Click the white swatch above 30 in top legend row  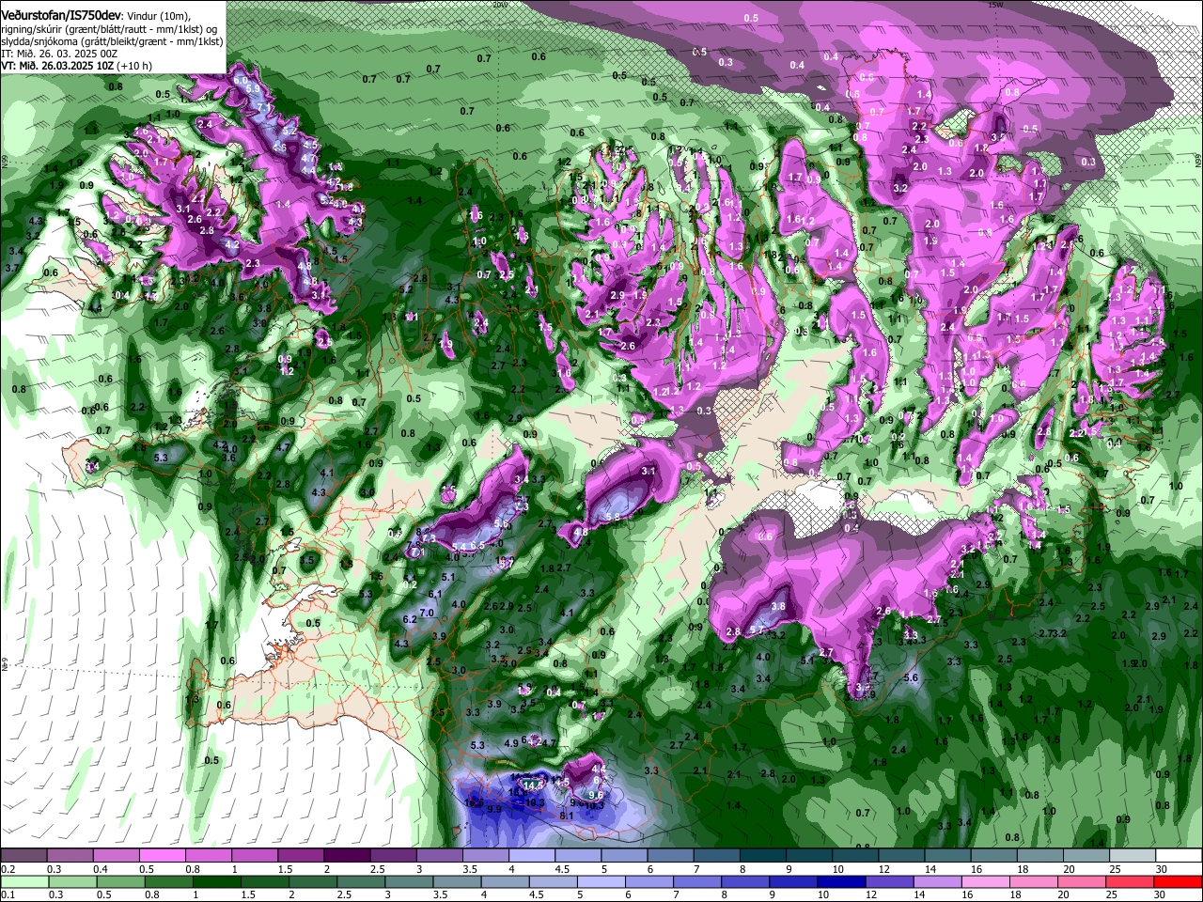(1178, 856)
